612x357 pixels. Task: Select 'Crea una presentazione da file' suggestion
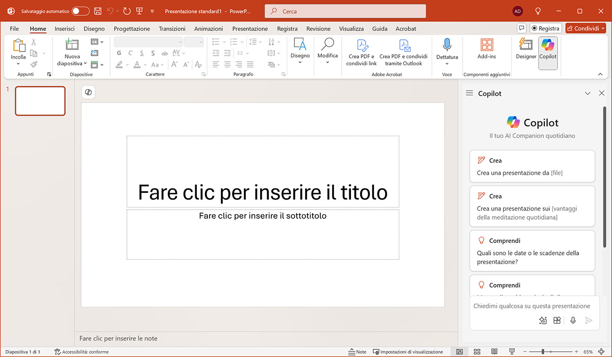(x=532, y=166)
